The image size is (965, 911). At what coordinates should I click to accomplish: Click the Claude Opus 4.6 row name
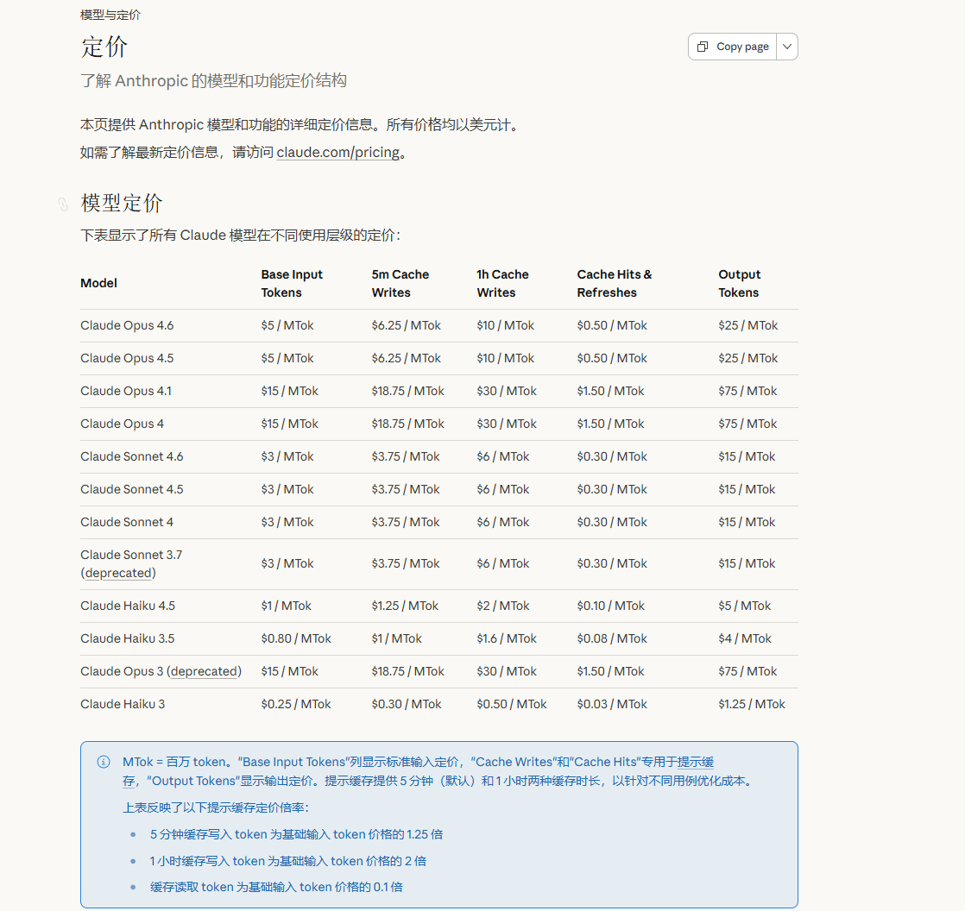[x=127, y=325]
